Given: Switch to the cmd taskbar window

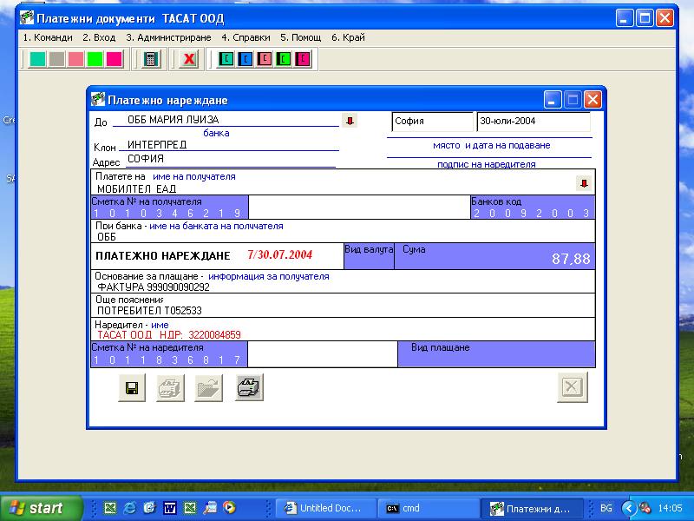Looking at the screenshot, I should coord(428,508).
